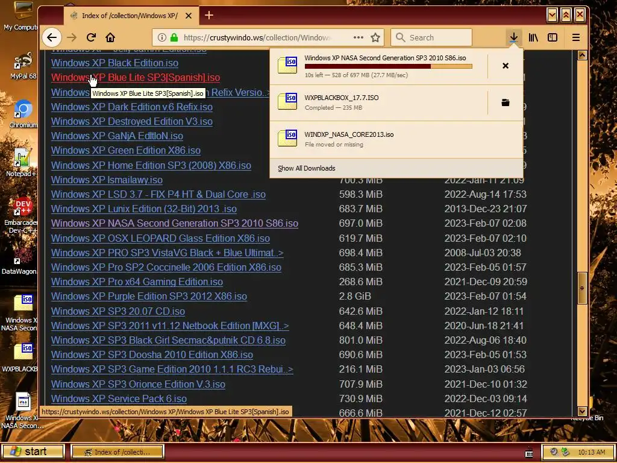Click the 2.8 GiB size value
The width and height of the screenshot is (617, 463).
355,297
